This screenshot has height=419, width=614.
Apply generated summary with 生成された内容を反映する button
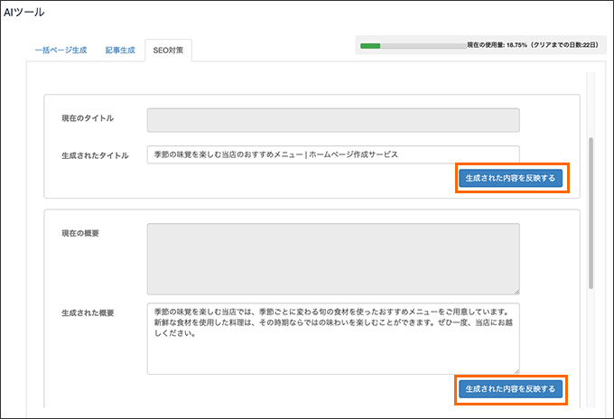pyautogui.click(x=510, y=389)
